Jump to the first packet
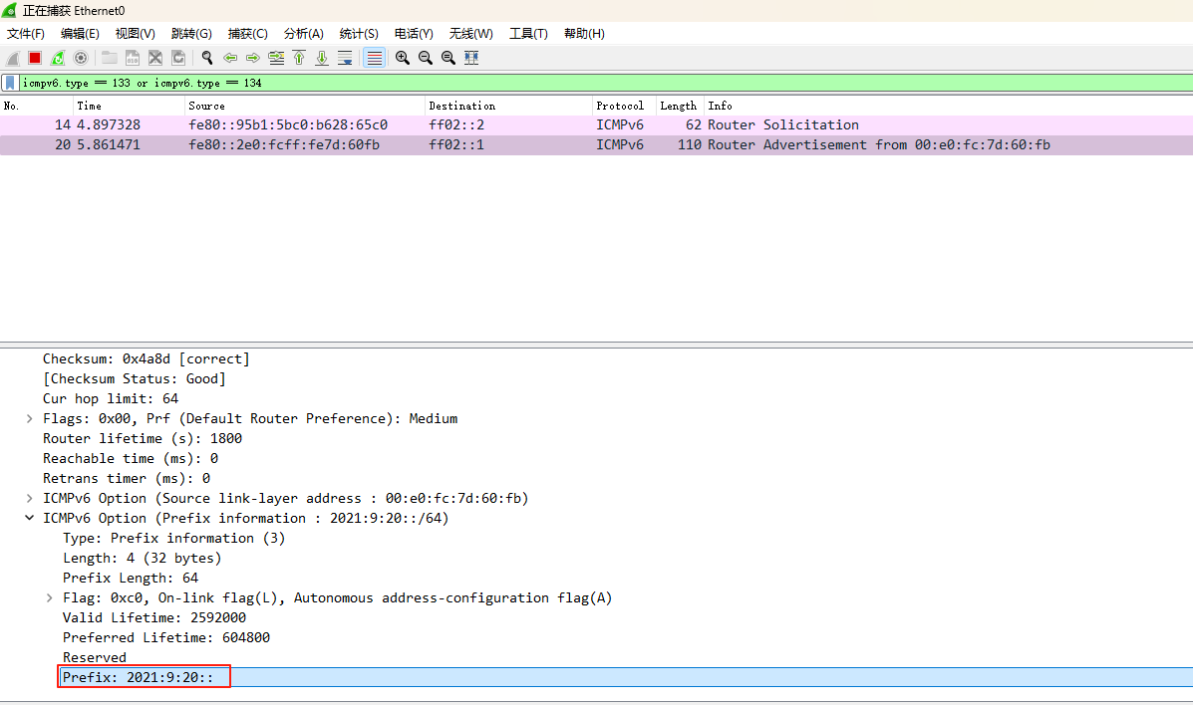1193x705 pixels. (299, 58)
